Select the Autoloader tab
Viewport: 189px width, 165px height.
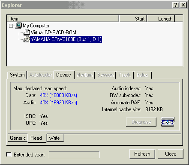[x=41, y=75]
